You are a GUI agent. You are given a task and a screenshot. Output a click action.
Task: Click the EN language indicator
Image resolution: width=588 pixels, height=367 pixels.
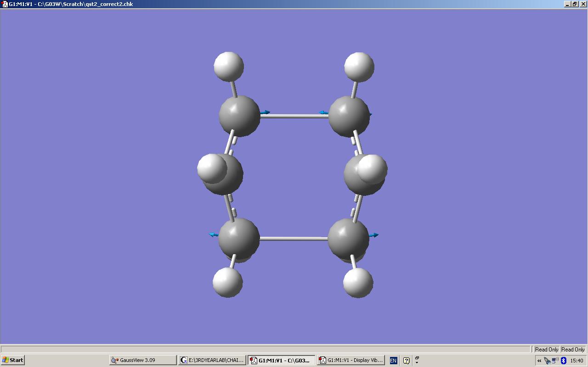coord(393,361)
